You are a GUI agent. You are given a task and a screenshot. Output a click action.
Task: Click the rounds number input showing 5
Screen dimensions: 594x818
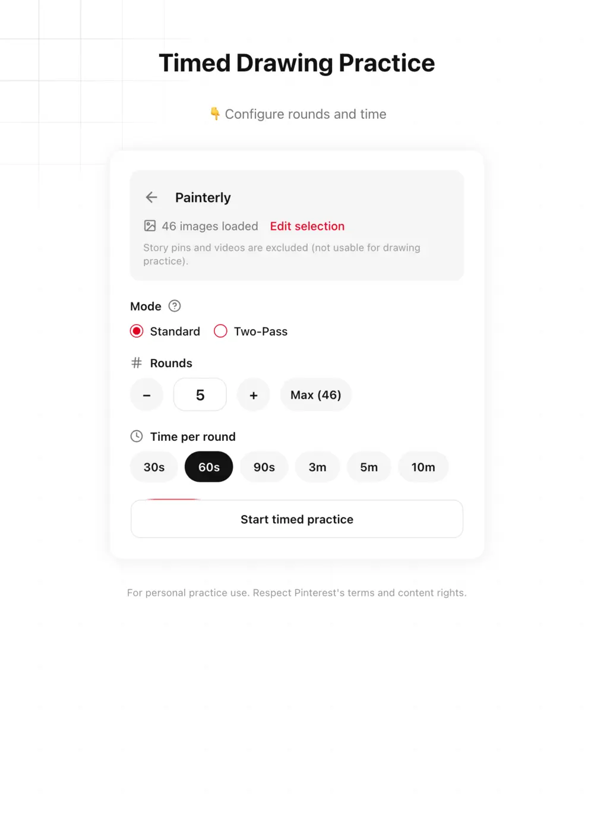200,394
